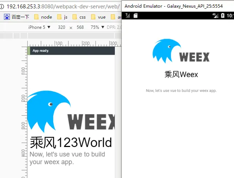Click the site info icon in address bar
This screenshot has height=178, width=234.
point(2,7)
